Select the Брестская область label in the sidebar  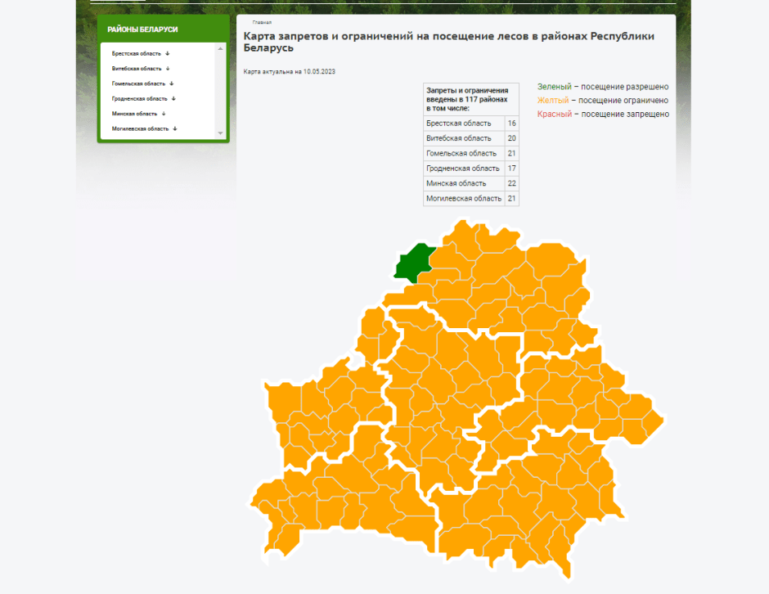(x=137, y=53)
